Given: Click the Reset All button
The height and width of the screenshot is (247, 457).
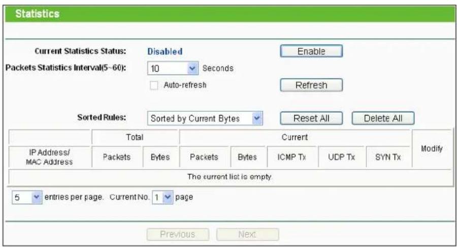Looking at the screenshot, I should (x=311, y=118).
